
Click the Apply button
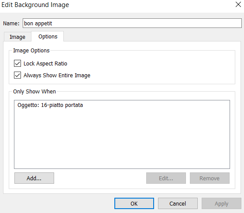pyautogui.click(x=221, y=203)
